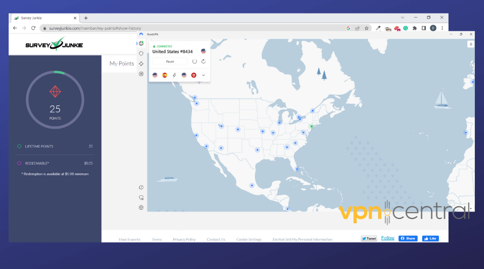Open the NordVPN Dark Web Monitor target icon
The image size is (484, 269).
tap(141, 74)
